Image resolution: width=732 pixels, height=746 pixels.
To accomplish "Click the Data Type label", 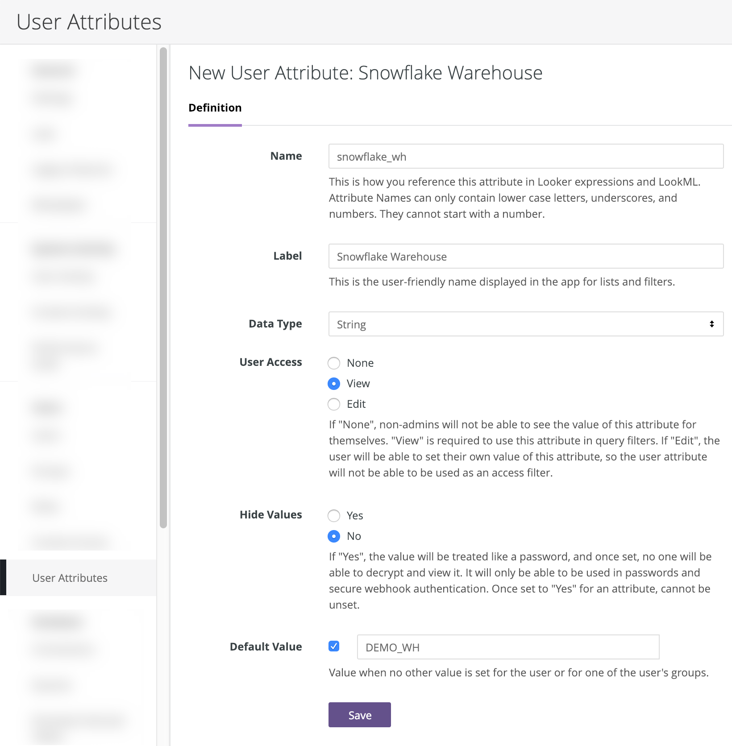I will 275,324.
